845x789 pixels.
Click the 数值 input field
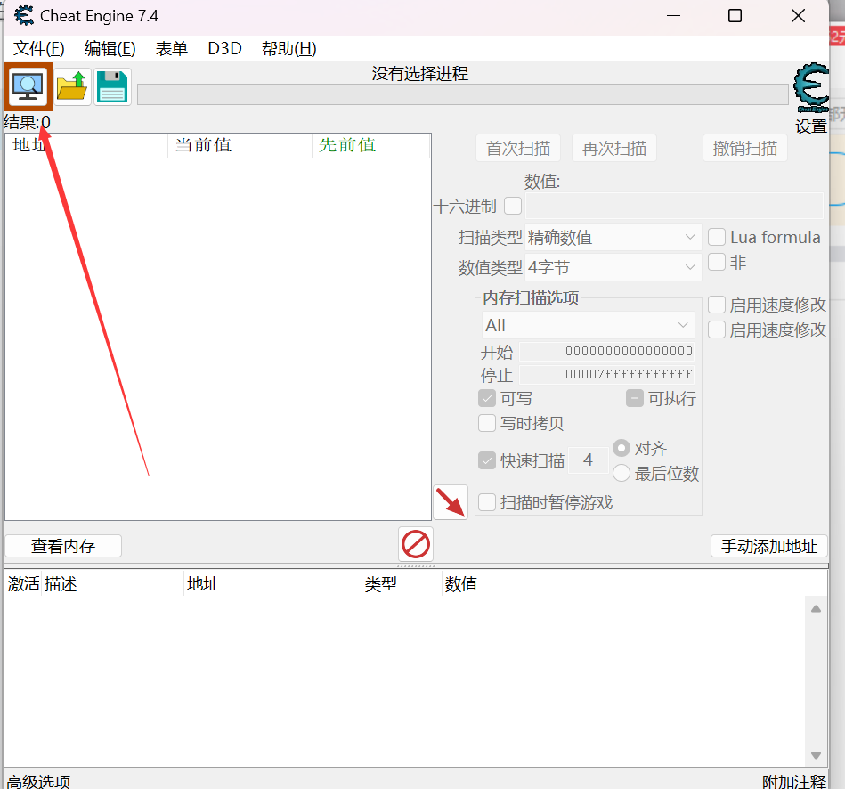[674, 206]
